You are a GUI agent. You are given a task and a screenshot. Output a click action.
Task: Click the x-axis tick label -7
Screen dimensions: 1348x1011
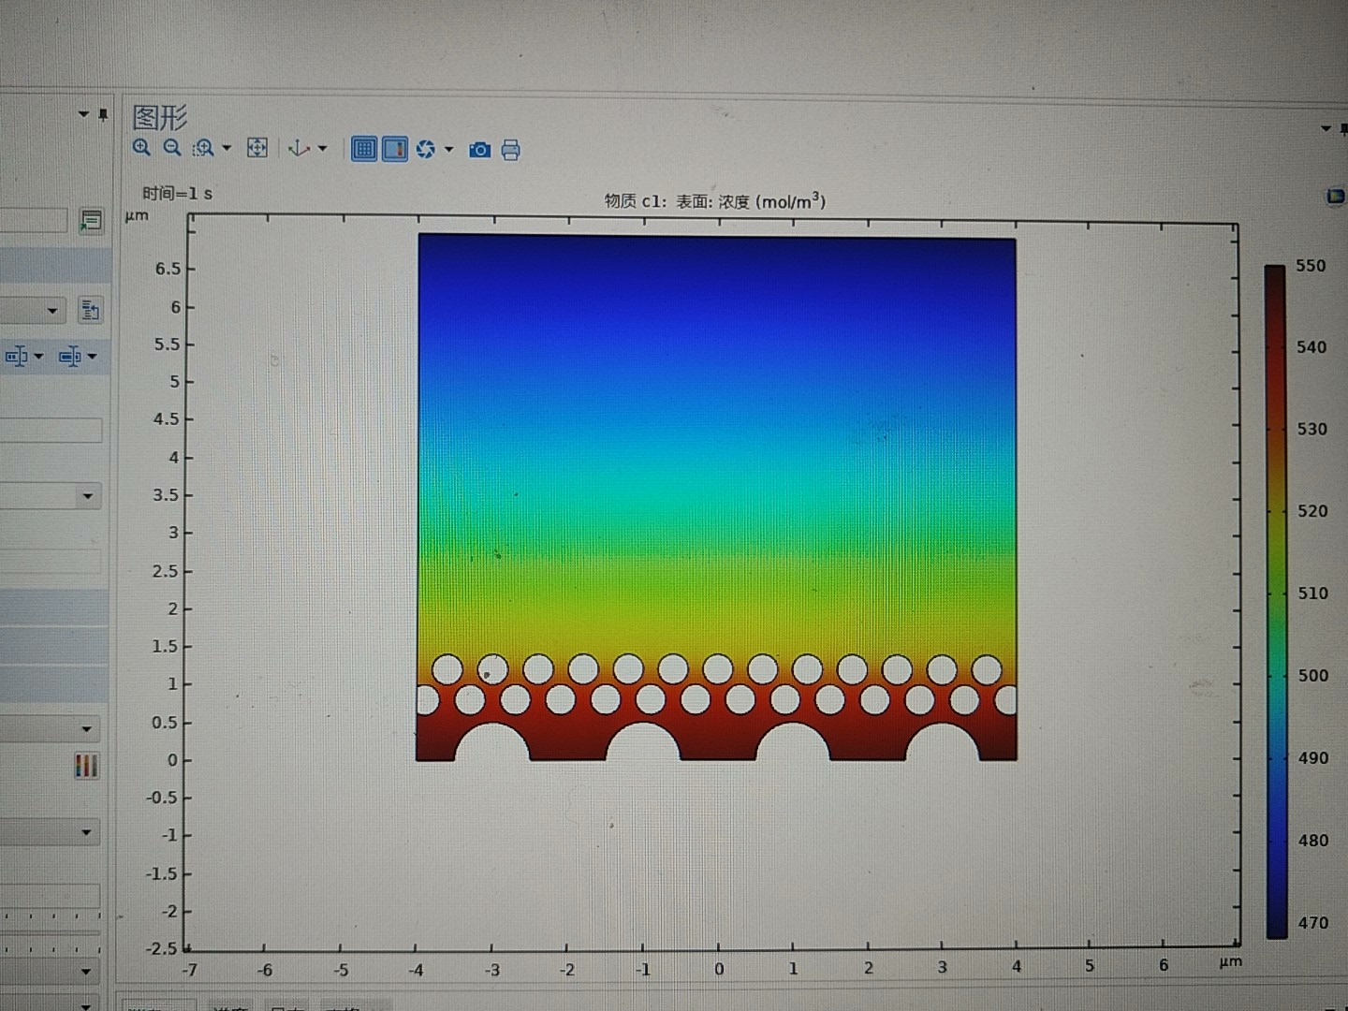click(x=189, y=970)
